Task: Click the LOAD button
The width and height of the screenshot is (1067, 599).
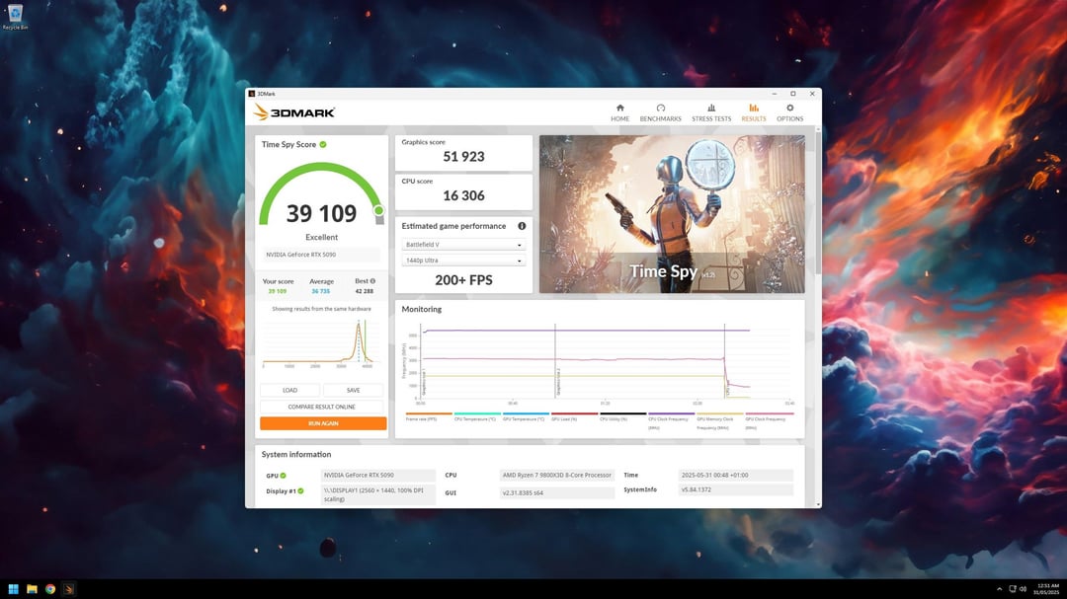Action: (289, 390)
